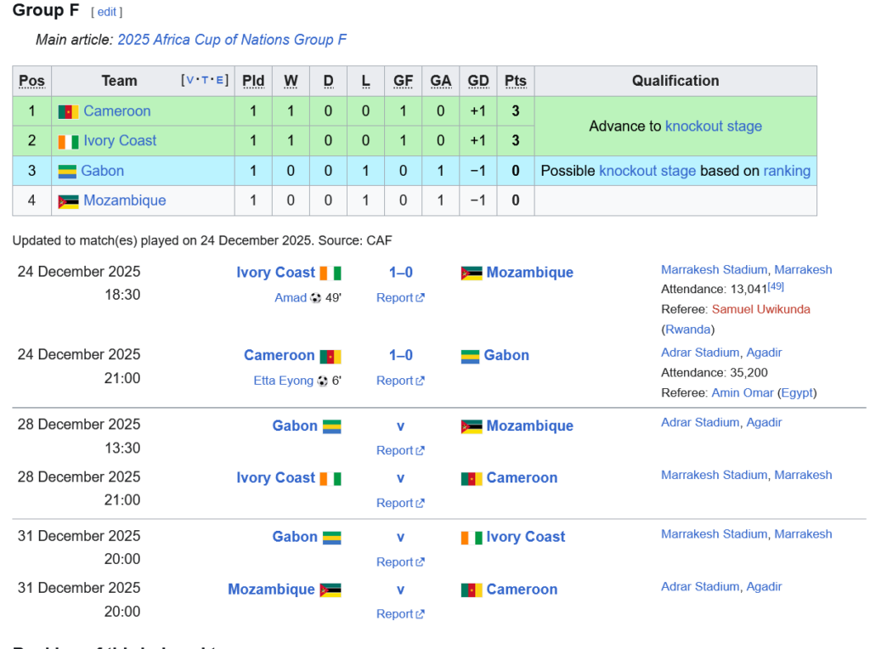Open the edit link next to Group F

pos(106,12)
